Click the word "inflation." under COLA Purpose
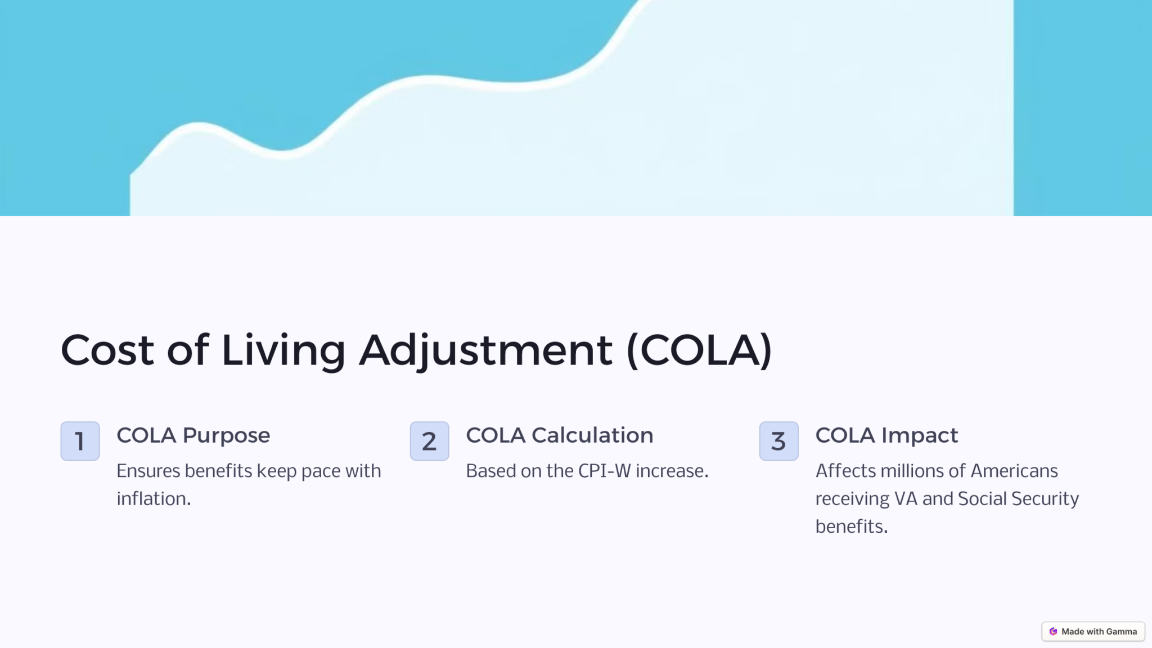The height and width of the screenshot is (648, 1152). pos(154,499)
